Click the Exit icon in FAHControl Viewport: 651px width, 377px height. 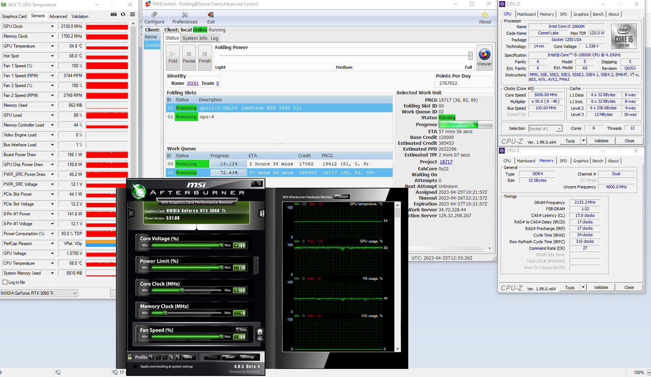click(x=211, y=18)
